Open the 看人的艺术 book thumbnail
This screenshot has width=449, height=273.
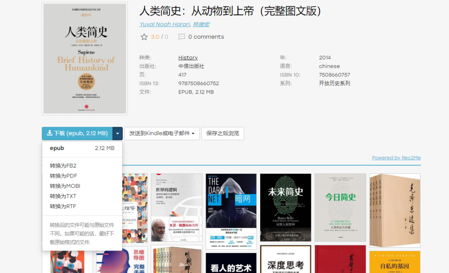tap(231, 263)
